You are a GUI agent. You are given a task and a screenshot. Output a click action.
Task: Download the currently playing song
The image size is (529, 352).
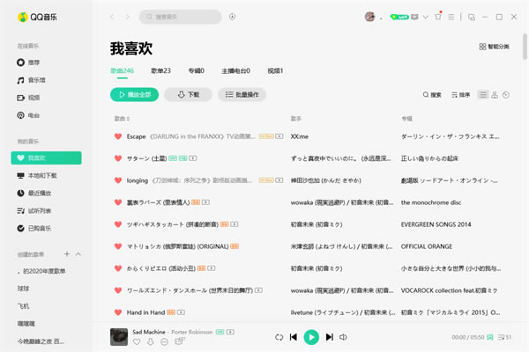(x=151, y=341)
